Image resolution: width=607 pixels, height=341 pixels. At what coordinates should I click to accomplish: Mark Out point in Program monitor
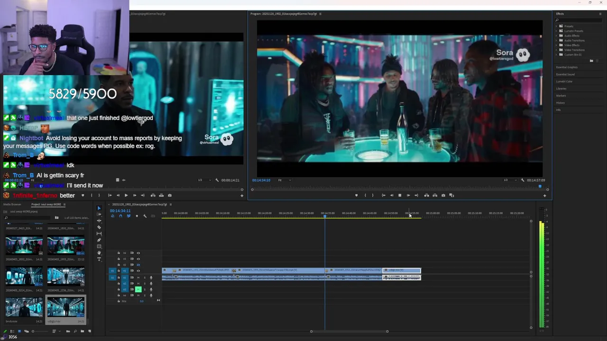[x=373, y=195]
